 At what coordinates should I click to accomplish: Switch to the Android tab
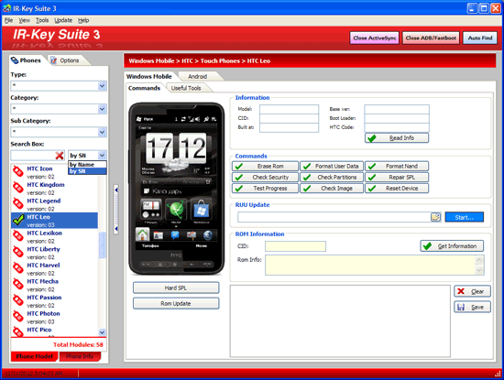[x=198, y=76]
